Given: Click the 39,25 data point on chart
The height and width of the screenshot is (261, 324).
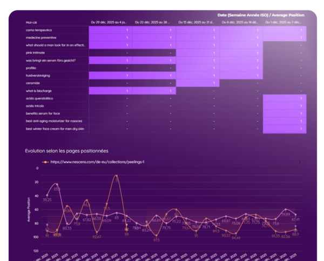Looking at the screenshot, I should click(48, 195).
